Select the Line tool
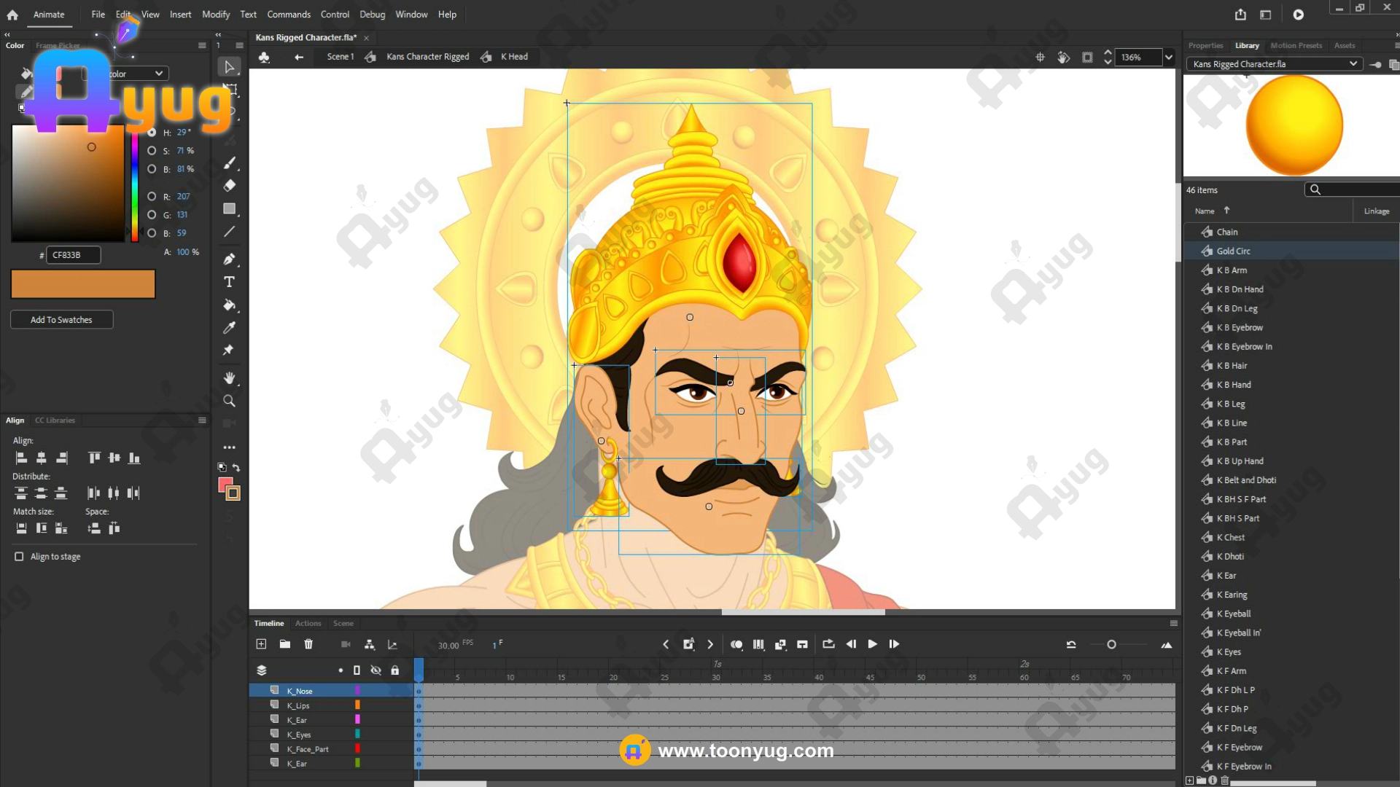This screenshot has width=1400, height=787. coord(229,232)
